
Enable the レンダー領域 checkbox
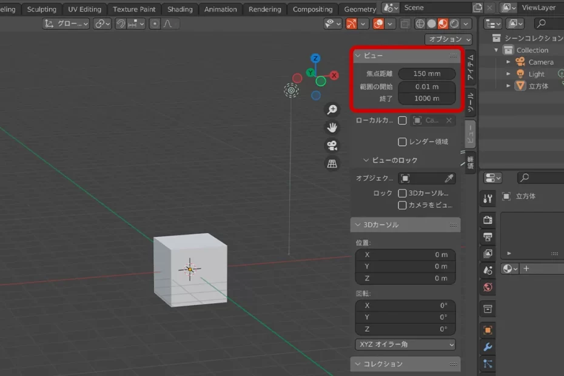(x=402, y=142)
